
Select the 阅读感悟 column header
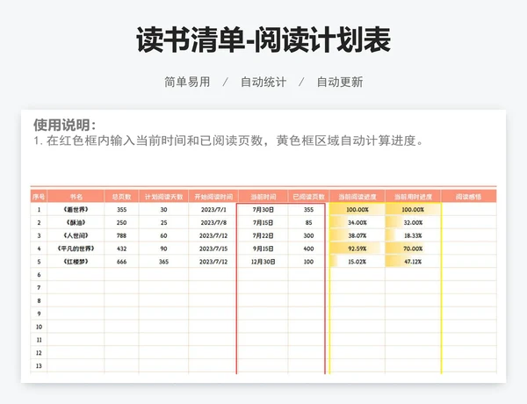tap(468, 197)
